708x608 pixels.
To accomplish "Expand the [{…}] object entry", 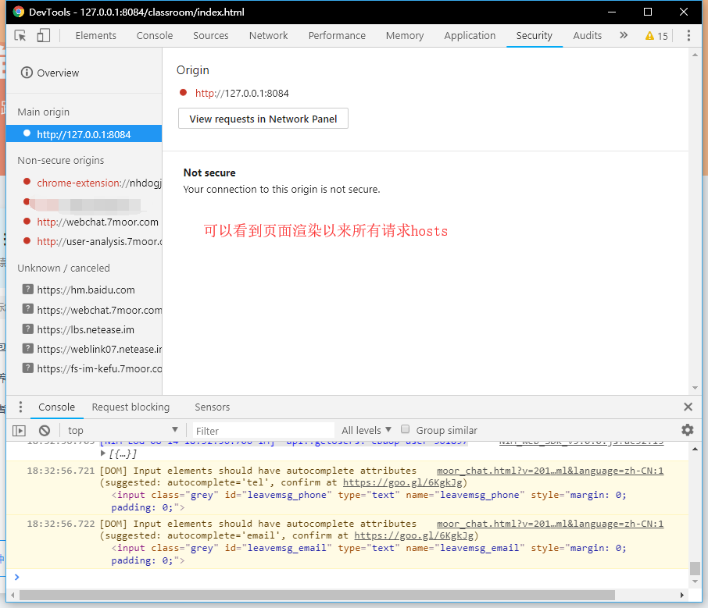I will tap(103, 453).
